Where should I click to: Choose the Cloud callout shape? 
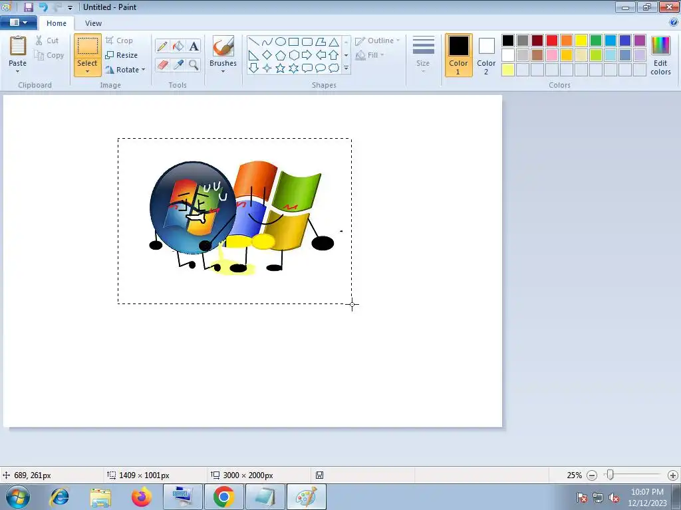click(x=334, y=68)
